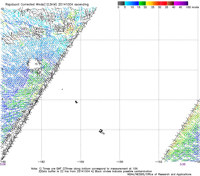The image size is (200, 176).
Task: Select the green 15-20 knots color segment
Action: tap(142, 3)
